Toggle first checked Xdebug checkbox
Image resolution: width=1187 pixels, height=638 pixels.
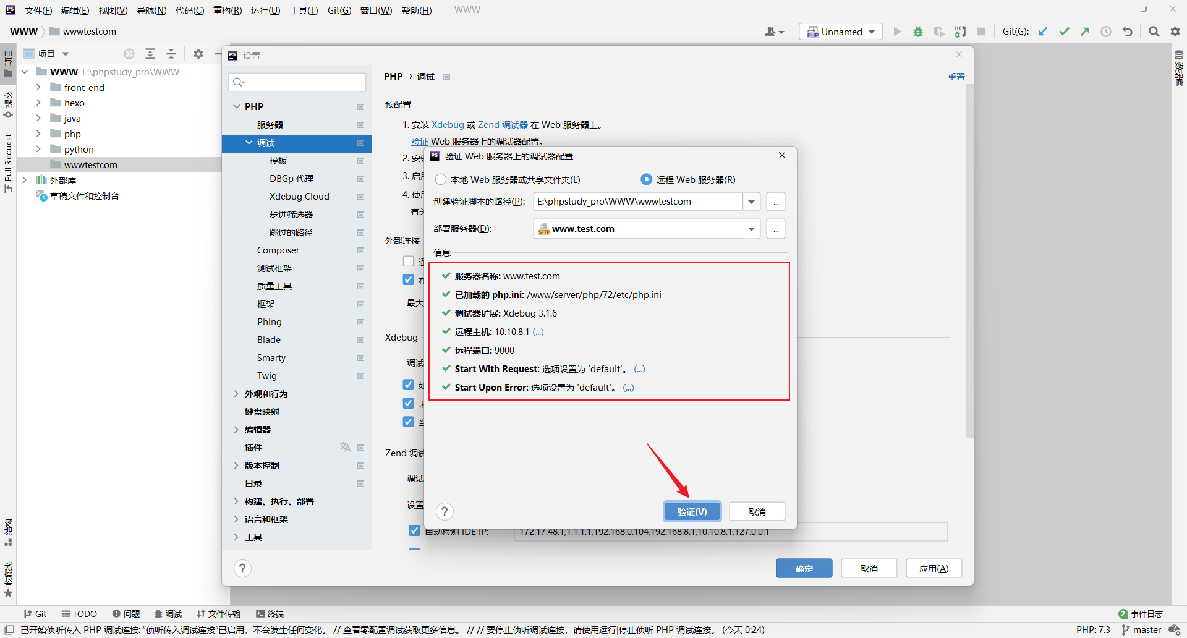point(408,385)
